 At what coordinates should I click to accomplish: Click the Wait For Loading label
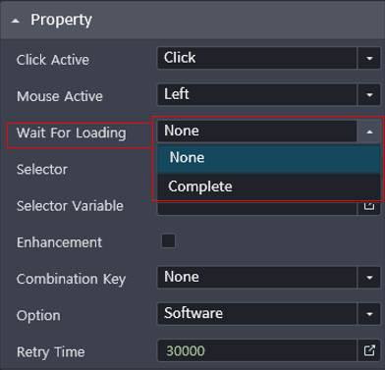pos(72,133)
